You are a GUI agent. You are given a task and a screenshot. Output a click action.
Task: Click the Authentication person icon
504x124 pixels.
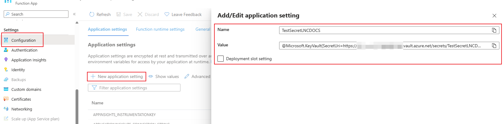[x=6, y=50]
